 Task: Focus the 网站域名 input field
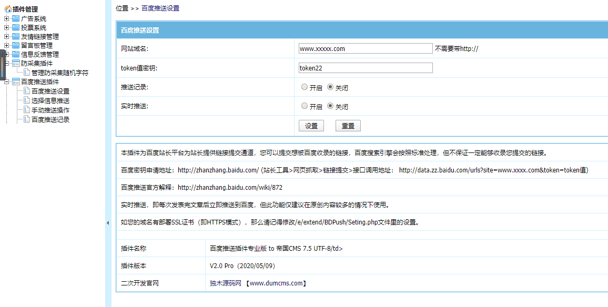coord(366,48)
